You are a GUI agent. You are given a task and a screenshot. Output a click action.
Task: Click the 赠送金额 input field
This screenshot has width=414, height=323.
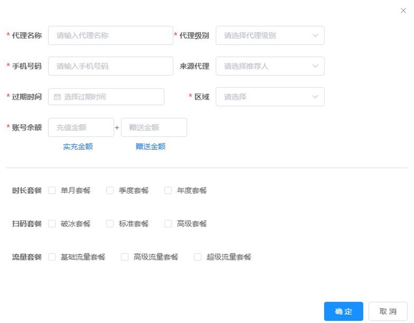pos(154,128)
